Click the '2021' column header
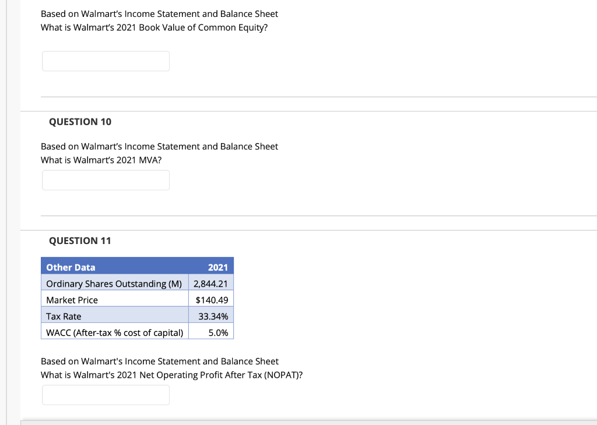The image size is (597, 425). tap(218, 267)
